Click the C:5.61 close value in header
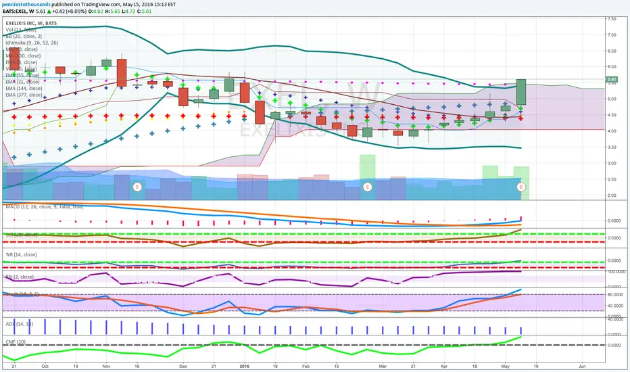Screen dimensions: 630x372 coord(145,11)
